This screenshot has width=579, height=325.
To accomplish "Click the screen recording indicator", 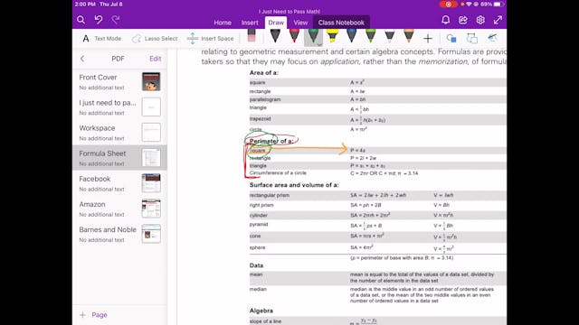I will (x=449, y=5).
